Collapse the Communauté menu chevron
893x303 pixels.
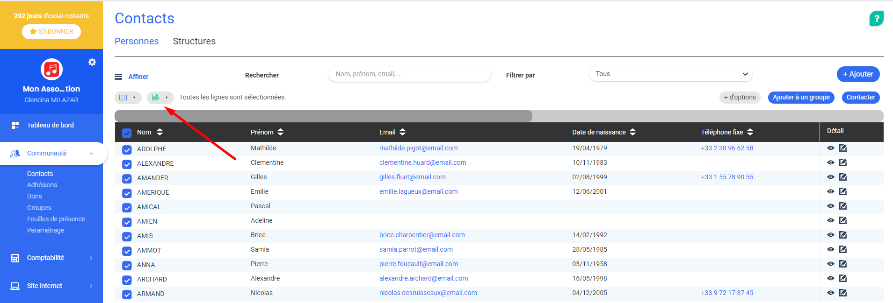[91, 154]
